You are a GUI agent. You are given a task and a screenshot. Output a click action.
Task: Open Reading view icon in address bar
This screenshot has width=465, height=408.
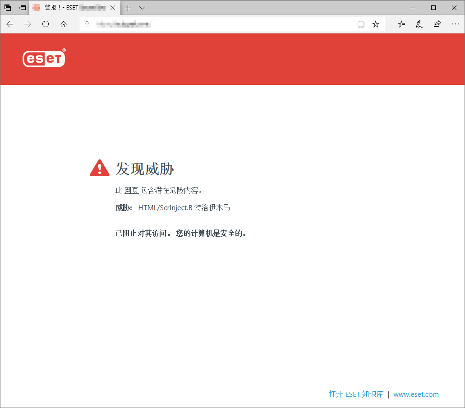(361, 24)
